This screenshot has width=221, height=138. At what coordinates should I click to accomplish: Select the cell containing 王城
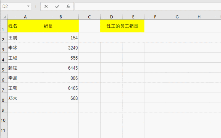coord(25,58)
